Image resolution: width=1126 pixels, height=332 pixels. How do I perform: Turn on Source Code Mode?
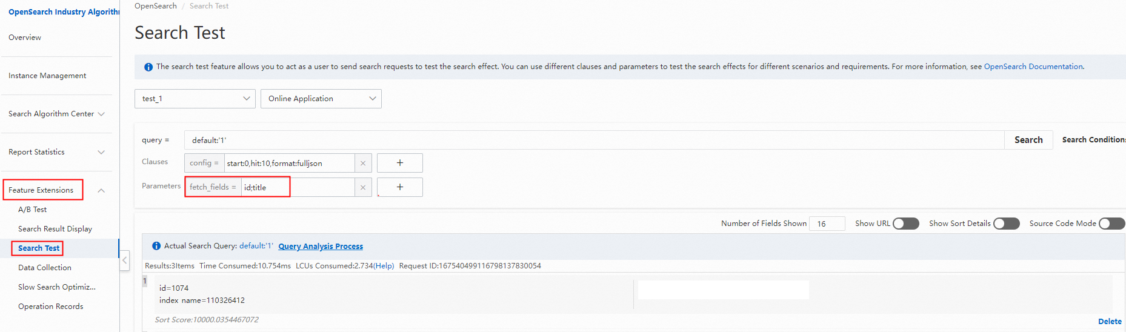pos(1112,224)
